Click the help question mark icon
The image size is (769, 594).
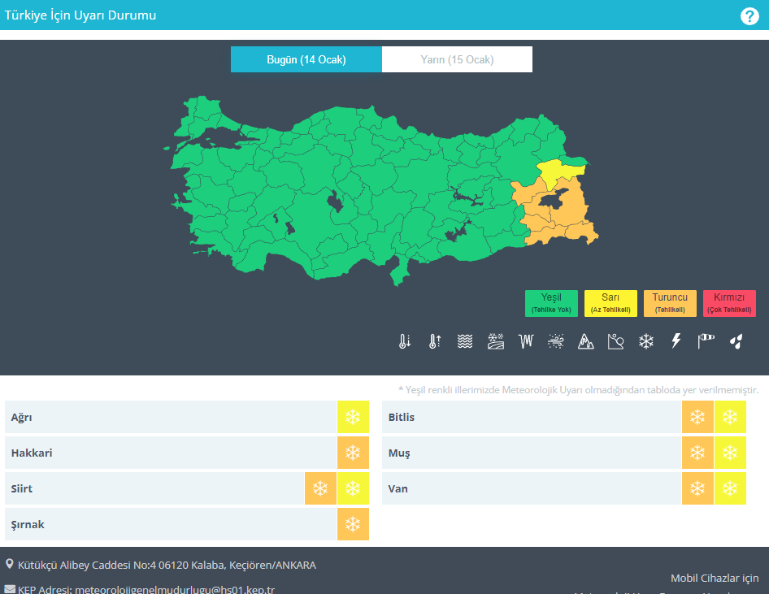749,16
